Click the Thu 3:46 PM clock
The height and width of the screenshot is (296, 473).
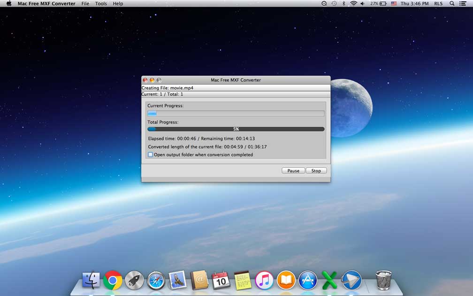click(x=414, y=4)
